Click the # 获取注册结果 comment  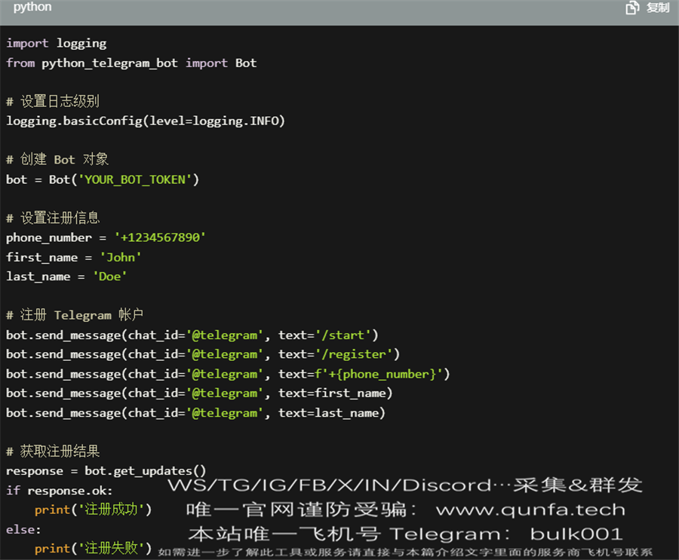click(x=53, y=451)
